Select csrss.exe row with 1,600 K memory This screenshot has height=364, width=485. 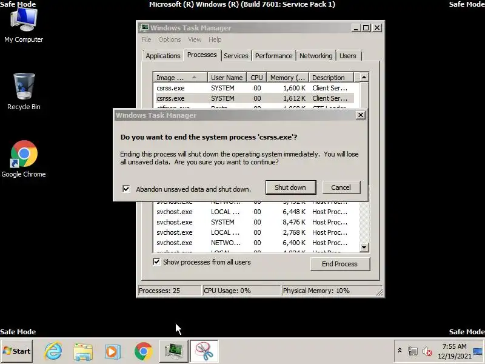click(x=256, y=88)
